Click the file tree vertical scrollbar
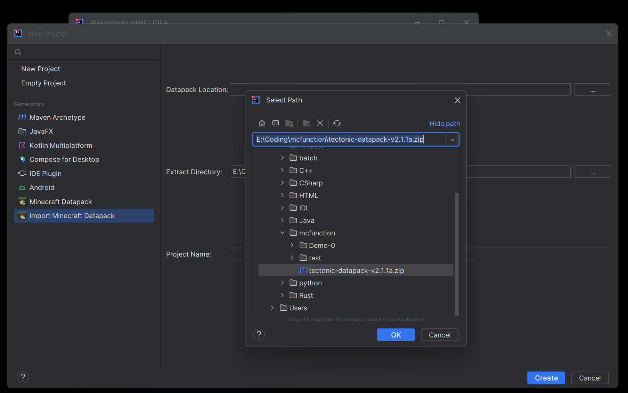This screenshot has width=628, height=393. pyautogui.click(x=457, y=253)
